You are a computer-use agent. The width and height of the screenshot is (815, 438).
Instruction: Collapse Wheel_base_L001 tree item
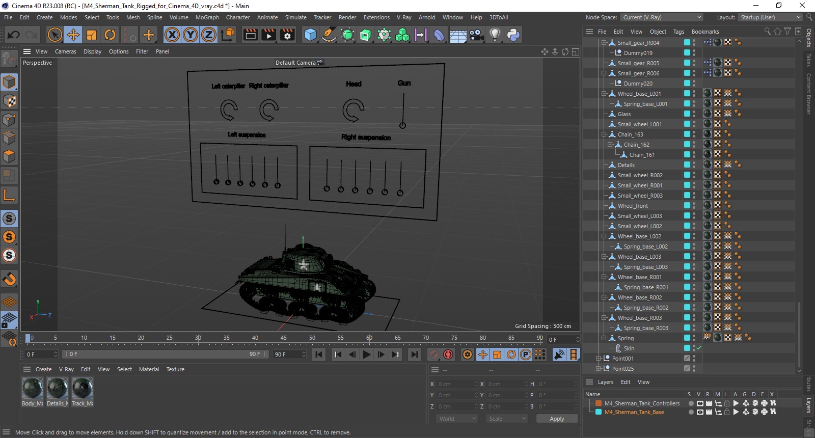tap(604, 94)
